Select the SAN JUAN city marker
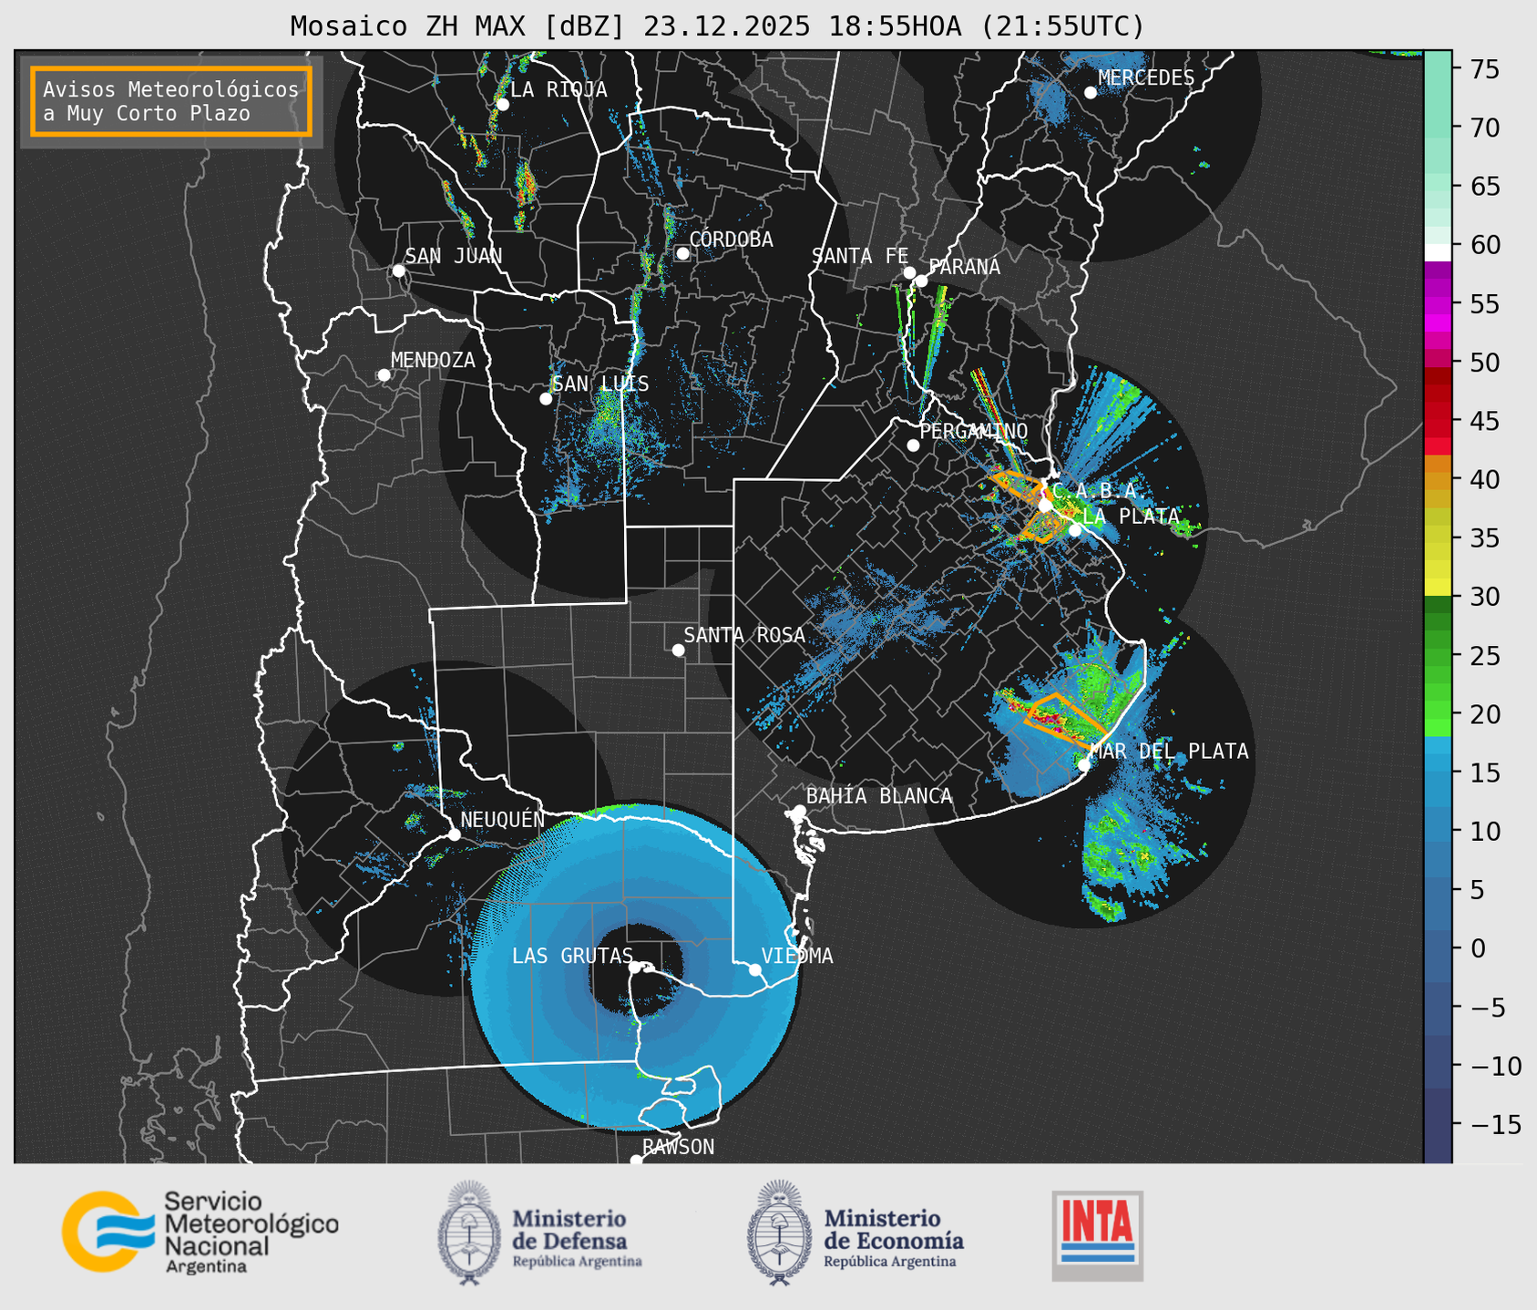The width and height of the screenshot is (1537, 1310). point(398,271)
